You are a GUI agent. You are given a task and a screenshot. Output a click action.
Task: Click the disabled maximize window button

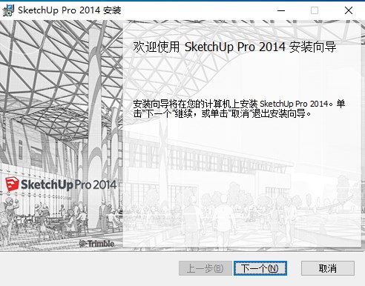(x=315, y=10)
